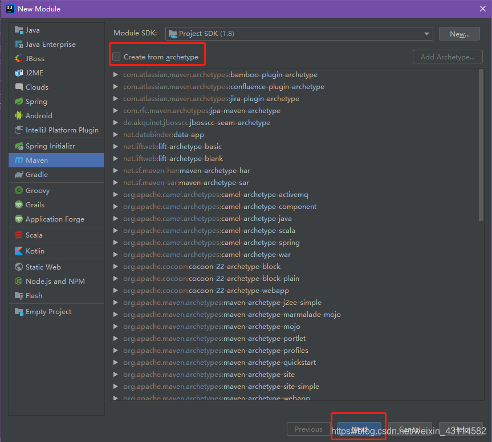Select maven-archetype-site-simple row
The height and width of the screenshot is (442, 492).
click(x=294, y=387)
